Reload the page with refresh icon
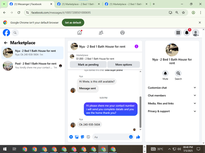The width and height of the screenshot is (205, 153). (19, 13)
